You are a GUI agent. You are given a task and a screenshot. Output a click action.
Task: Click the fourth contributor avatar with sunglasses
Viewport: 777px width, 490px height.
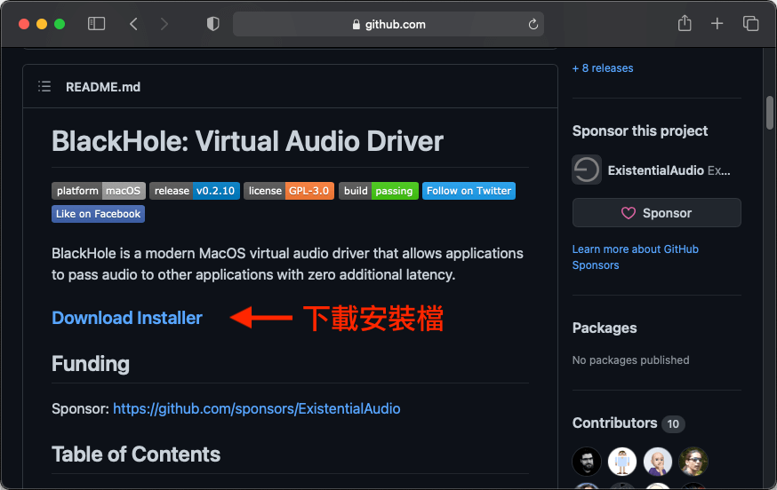point(693,462)
